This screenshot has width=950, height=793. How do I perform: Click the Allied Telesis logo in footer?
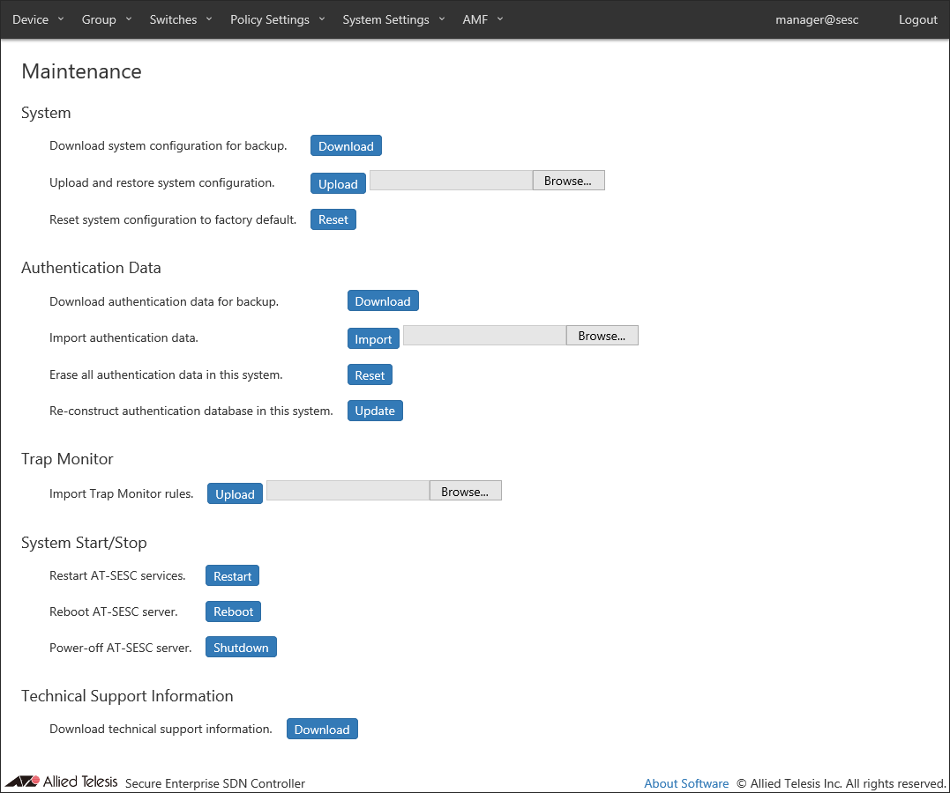[62, 782]
